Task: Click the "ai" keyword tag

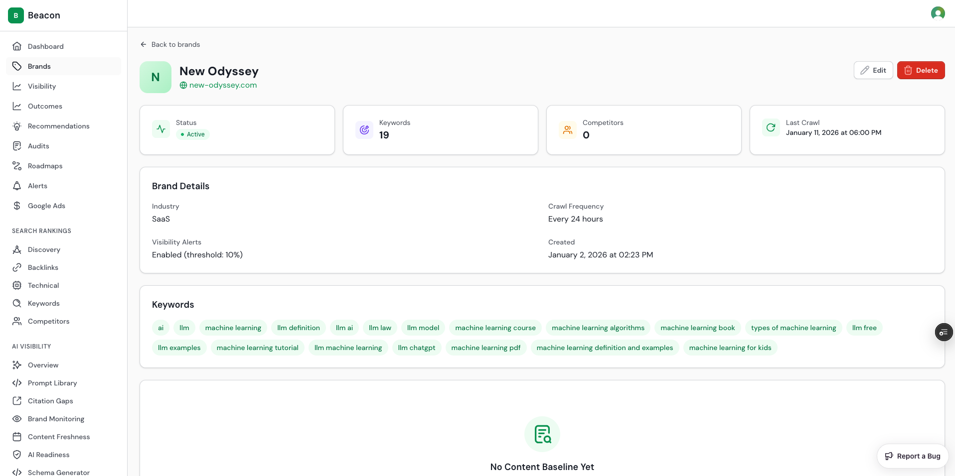Action: pyautogui.click(x=160, y=328)
